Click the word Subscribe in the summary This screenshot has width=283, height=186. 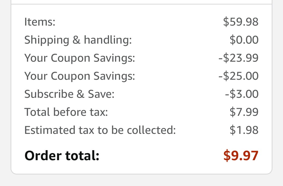pos(49,94)
